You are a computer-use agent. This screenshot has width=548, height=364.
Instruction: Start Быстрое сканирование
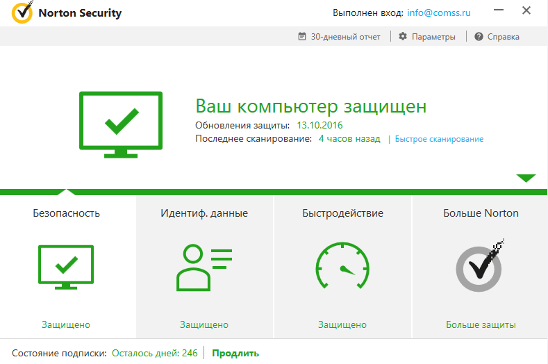(x=439, y=139)
